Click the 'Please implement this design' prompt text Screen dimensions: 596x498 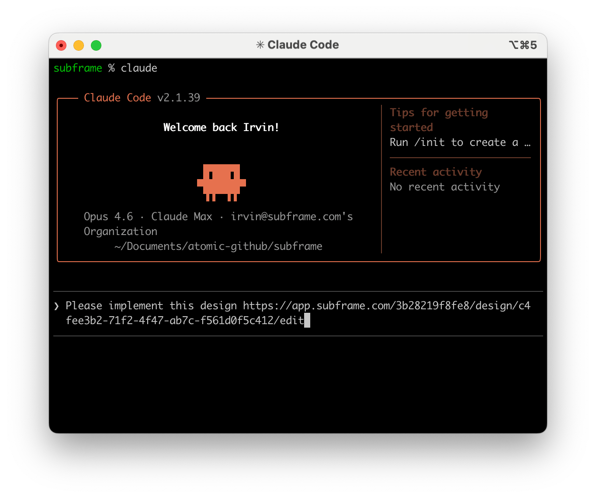click(151, 306)
